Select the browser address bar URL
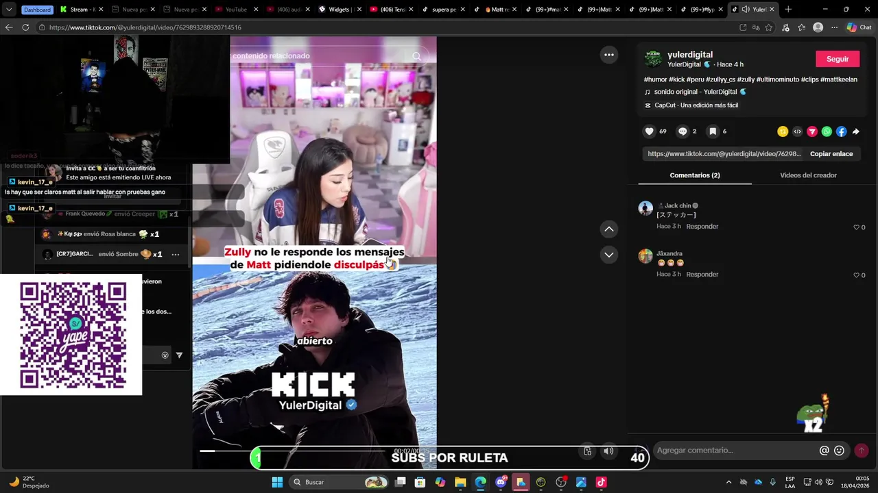 (145, 27)
